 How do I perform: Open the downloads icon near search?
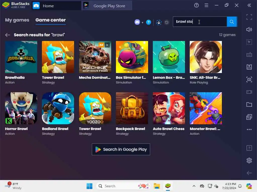pos(159,22)
